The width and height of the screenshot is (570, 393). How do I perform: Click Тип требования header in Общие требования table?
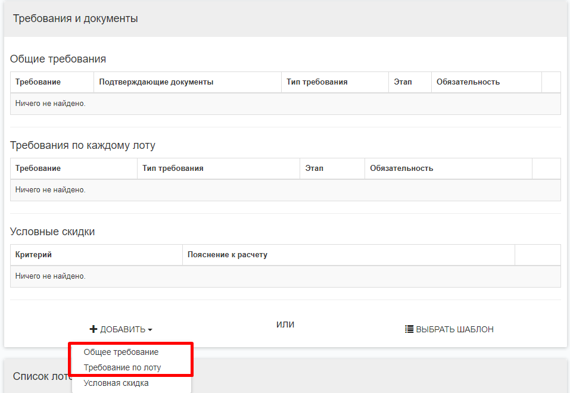(x=317, y=82)
